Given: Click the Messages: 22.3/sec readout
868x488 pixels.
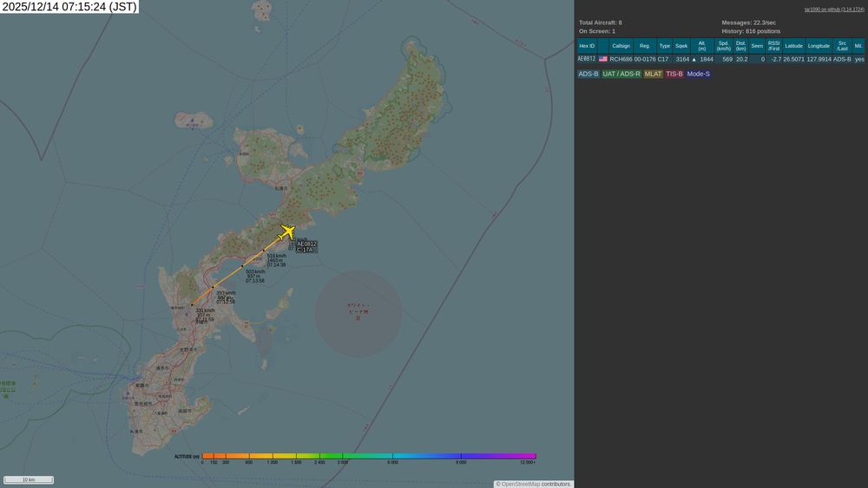Looking at the screenshot, I should [748, 23].
